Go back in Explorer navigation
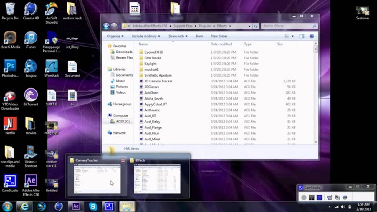The width and height of the screenshot is (377, 212). tap(106, 26)
